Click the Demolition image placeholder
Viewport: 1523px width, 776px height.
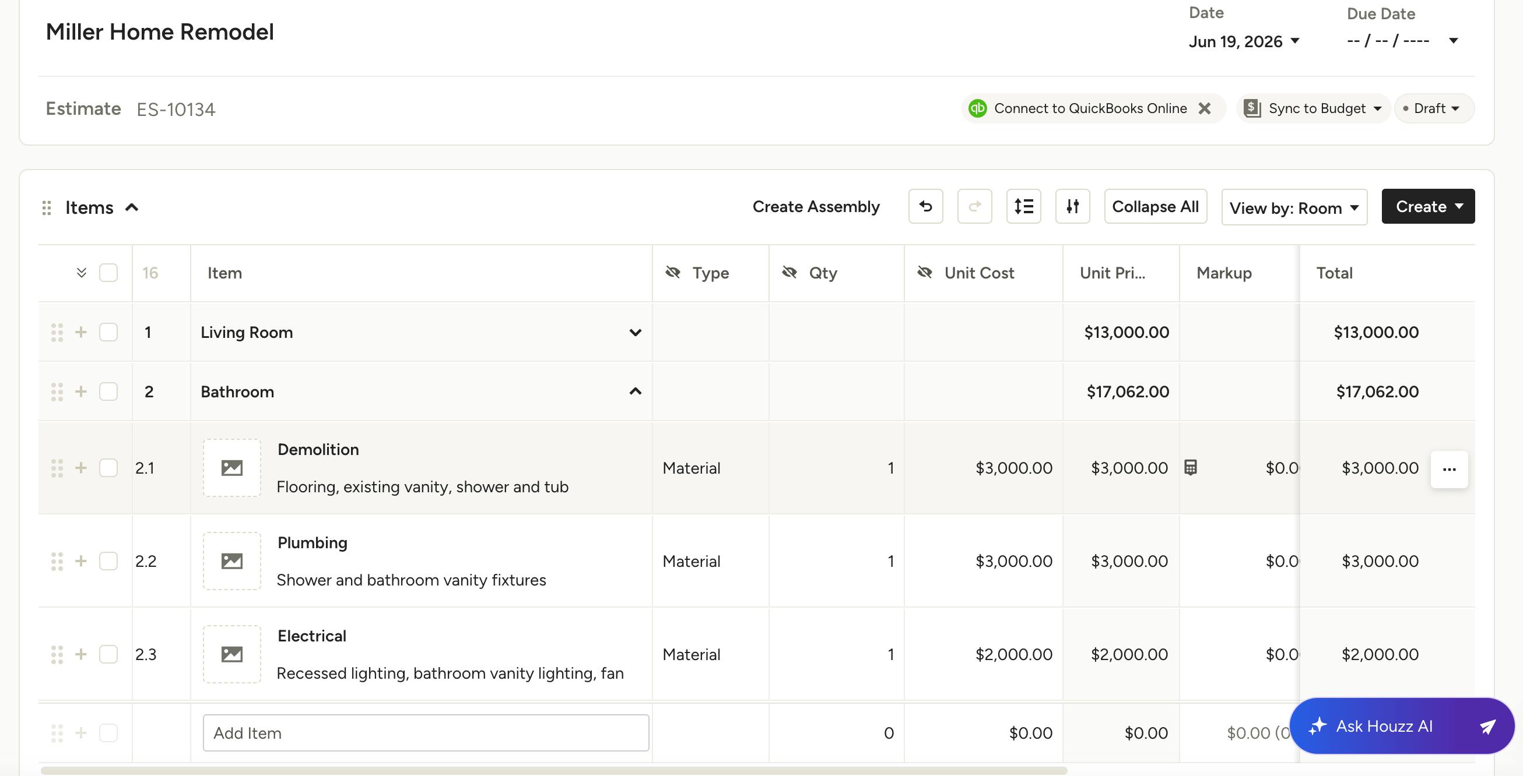point(231,468)
